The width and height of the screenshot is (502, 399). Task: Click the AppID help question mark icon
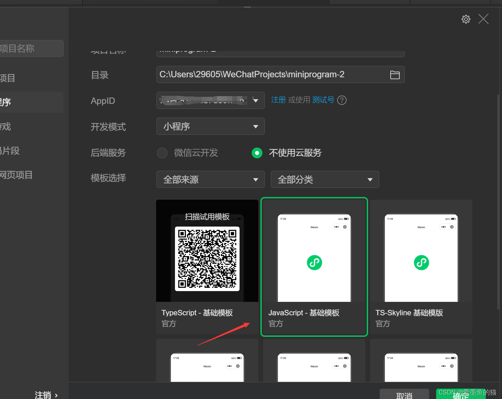tap(342, 100)
